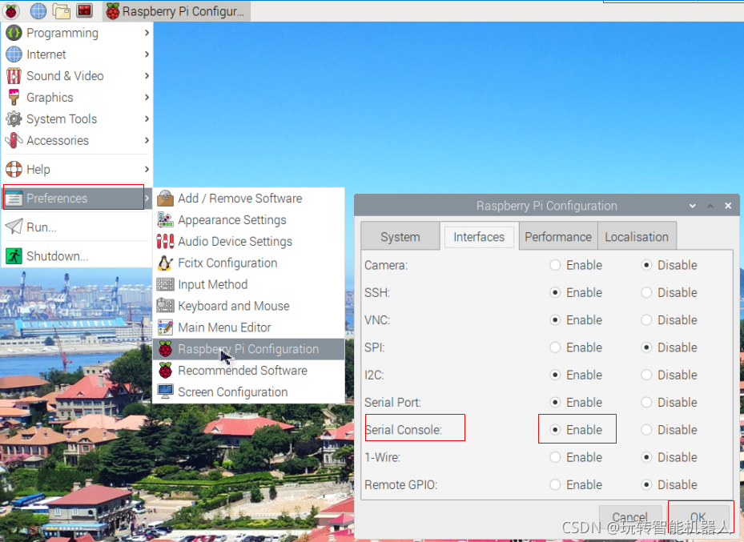Open the Raspberry main menu icon
744x542 pixels.
pos(11,11)
